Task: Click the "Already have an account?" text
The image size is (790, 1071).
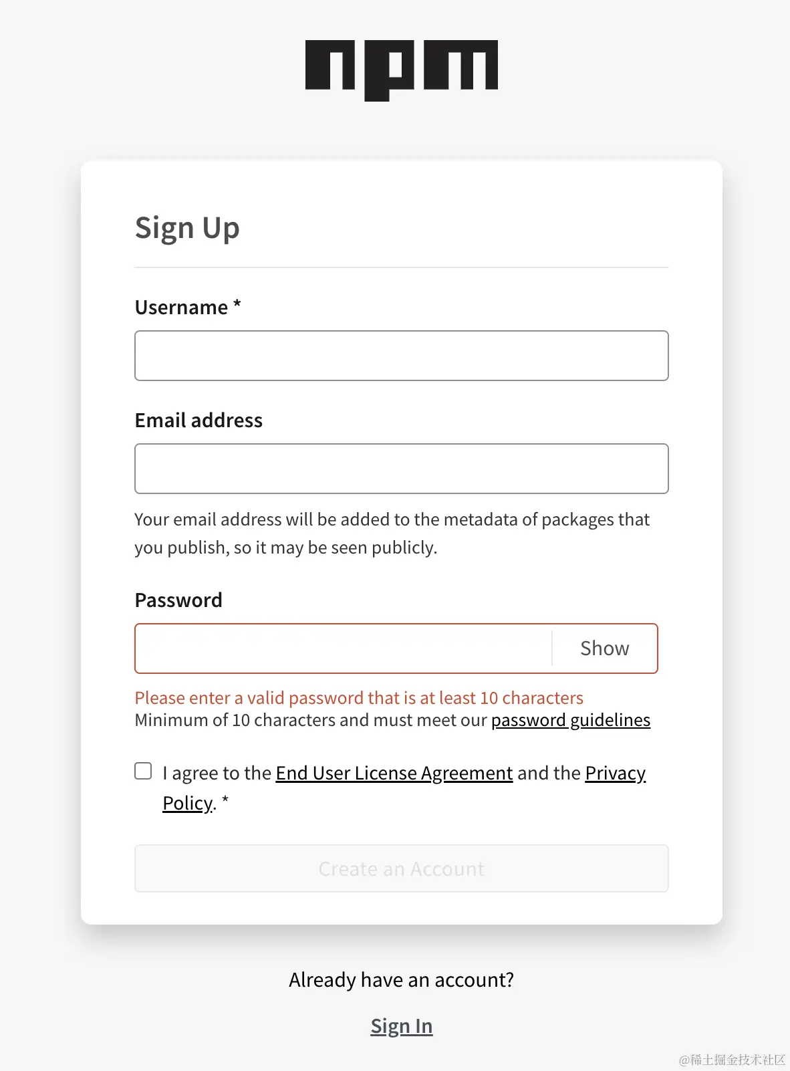Action: pos(401,980)
